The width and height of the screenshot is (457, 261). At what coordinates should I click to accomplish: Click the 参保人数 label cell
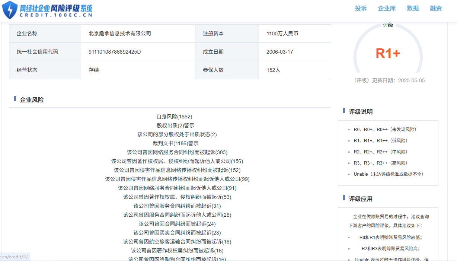227,70
